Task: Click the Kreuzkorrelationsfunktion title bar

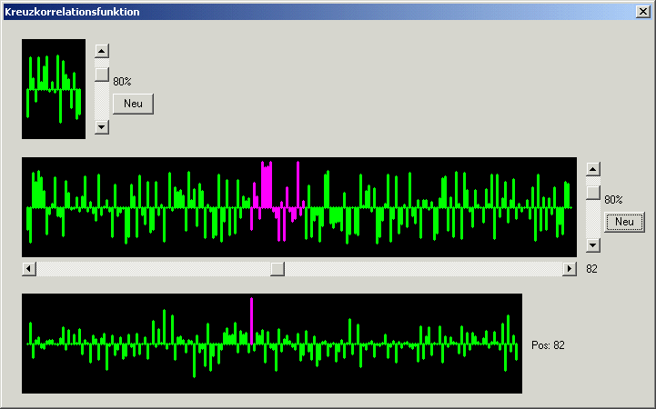Action: click(x=273, y=11)
